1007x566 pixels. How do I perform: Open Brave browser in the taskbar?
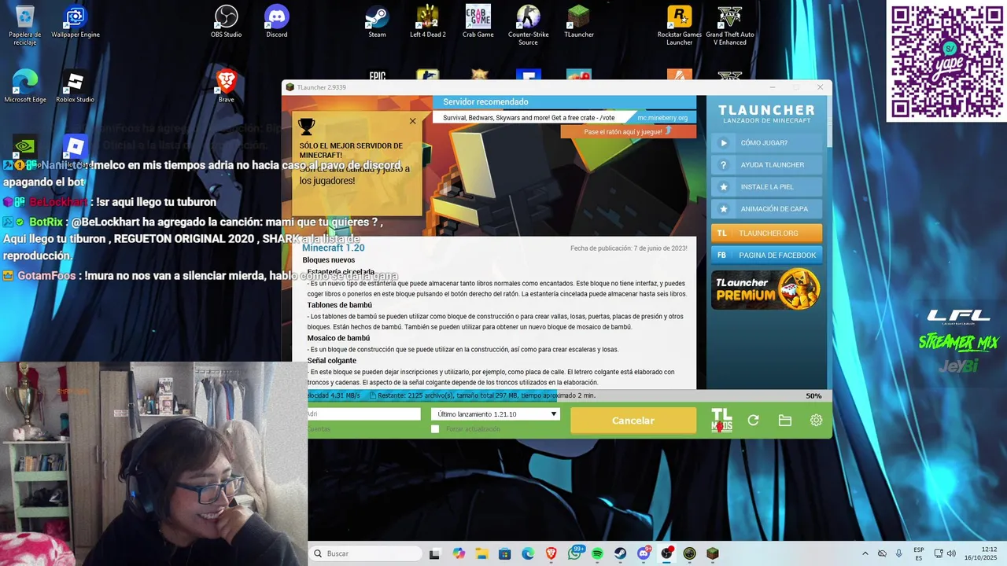(551, 553)
